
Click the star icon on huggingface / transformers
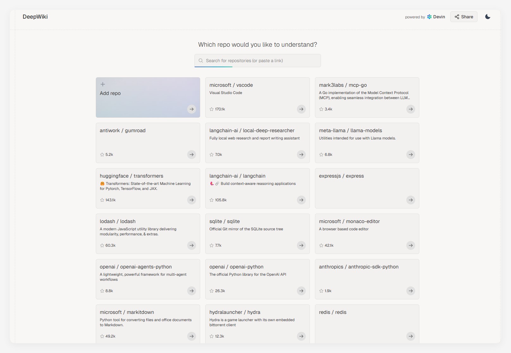coord(102,200)
